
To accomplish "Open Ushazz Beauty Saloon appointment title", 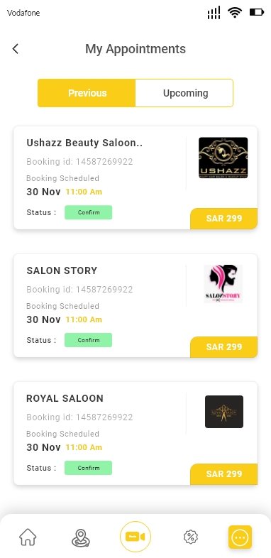I will [84, 143].
